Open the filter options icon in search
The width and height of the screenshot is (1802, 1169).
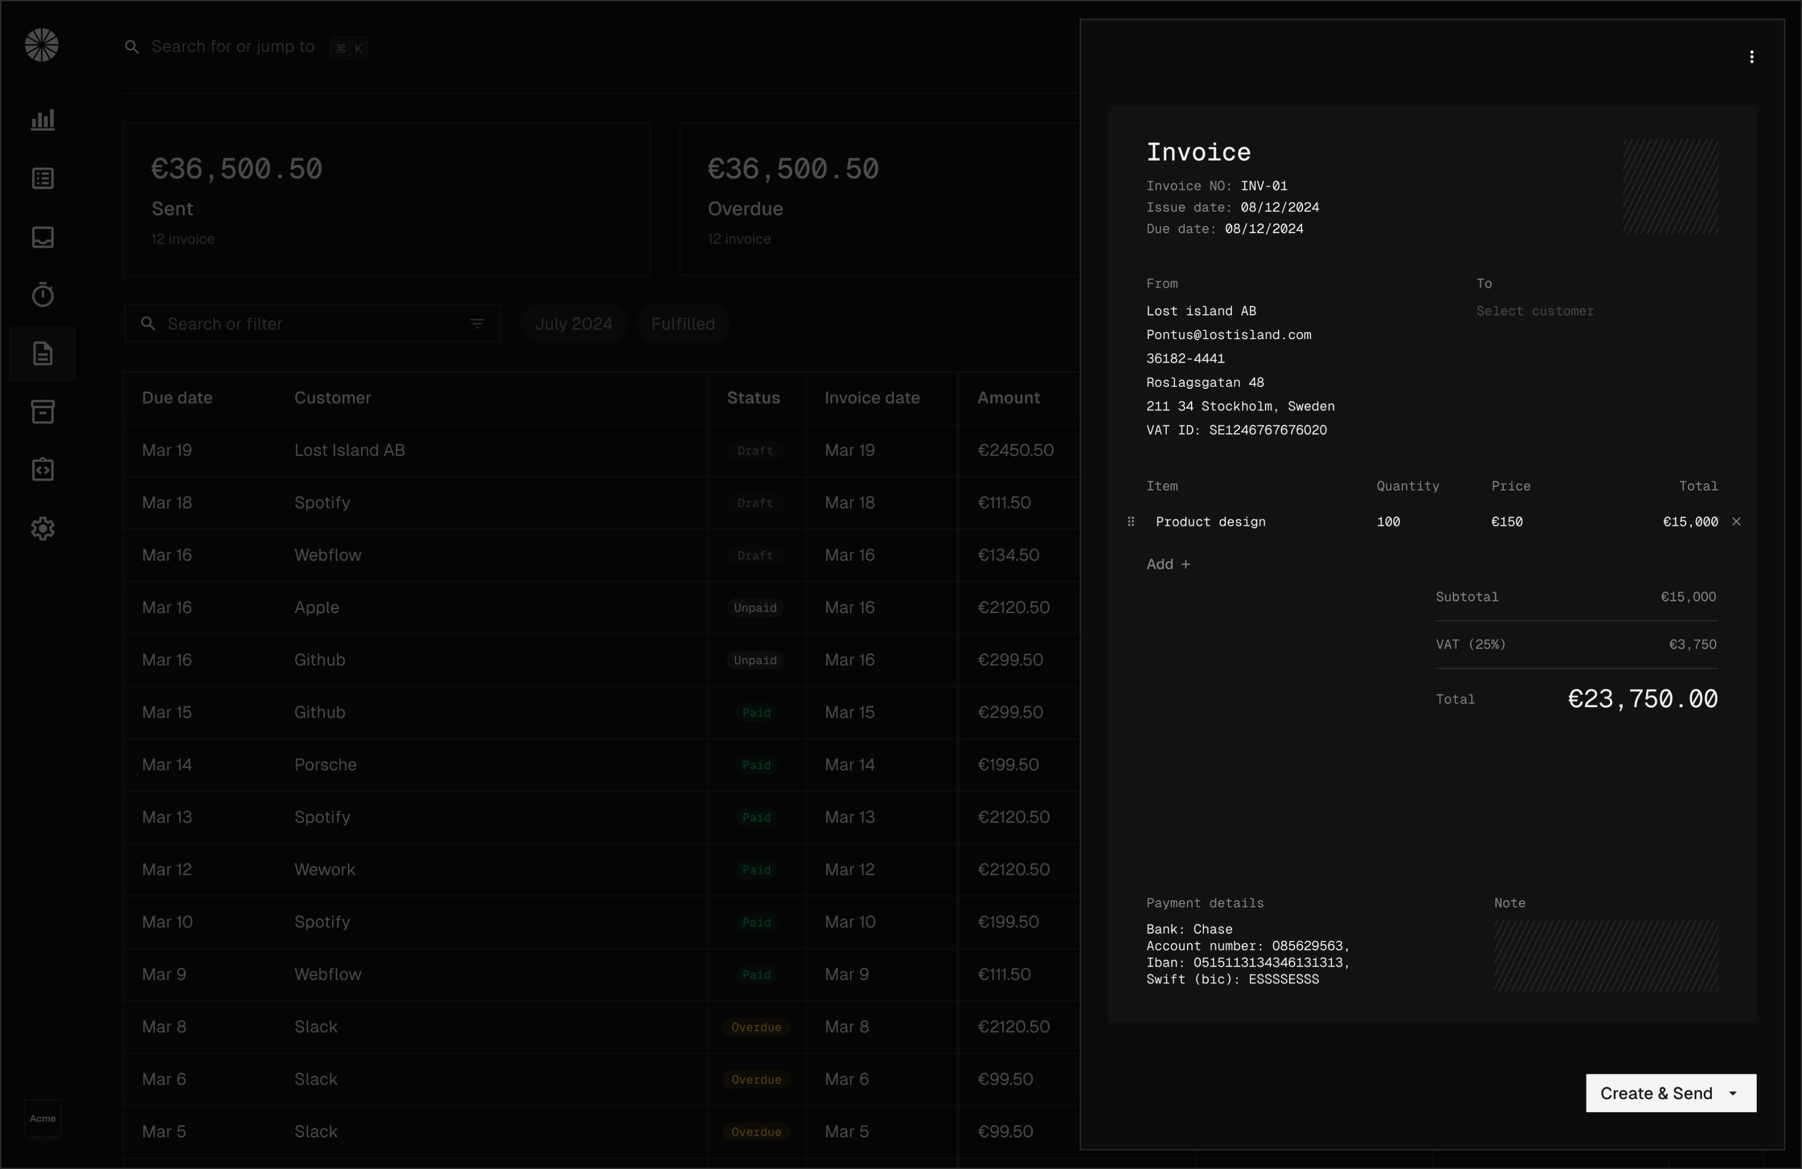[x=476, y=324]
